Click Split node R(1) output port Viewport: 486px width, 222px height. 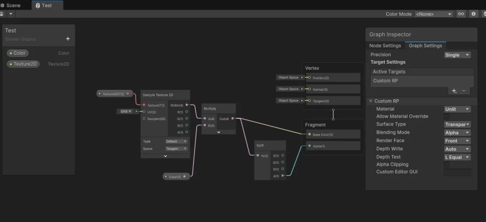283,155
